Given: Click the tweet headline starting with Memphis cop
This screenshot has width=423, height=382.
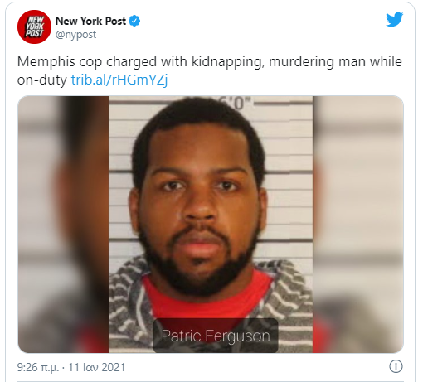Looking at the screenshot, I should point(210,70).
